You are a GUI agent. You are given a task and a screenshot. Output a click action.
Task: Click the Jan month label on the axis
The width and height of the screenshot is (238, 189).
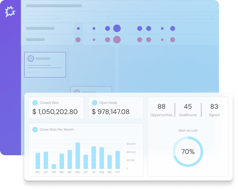coord(46,172)
